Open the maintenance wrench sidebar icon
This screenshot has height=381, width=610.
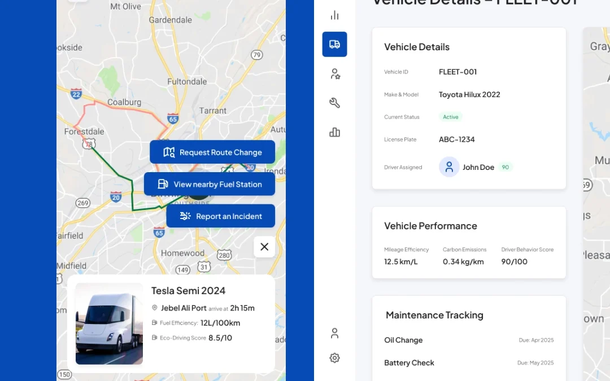334,103
